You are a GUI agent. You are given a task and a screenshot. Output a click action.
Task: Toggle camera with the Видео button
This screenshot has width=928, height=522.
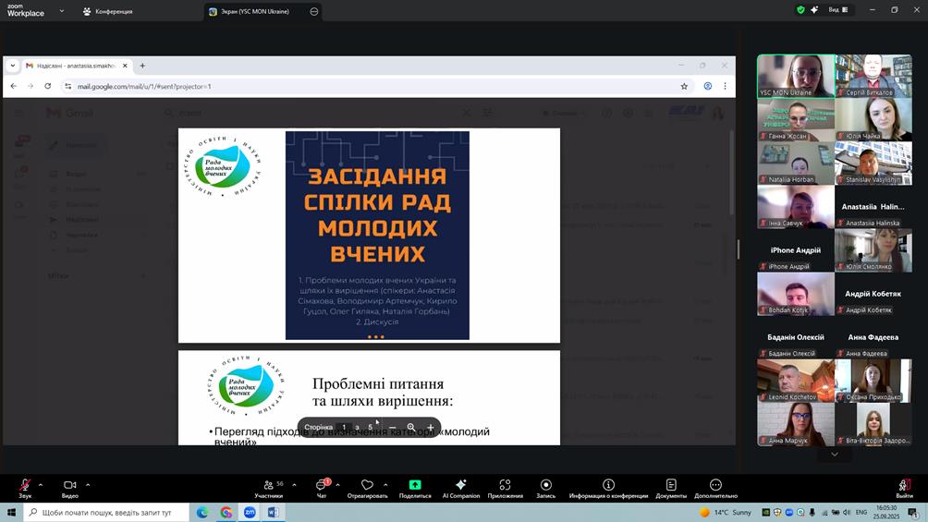coord(70,486)
